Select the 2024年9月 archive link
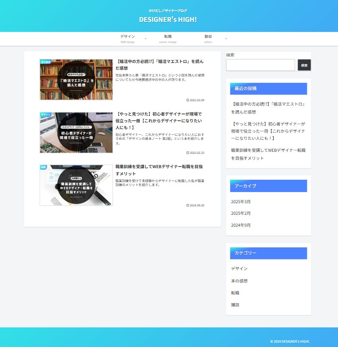 pyautogui.click(x=241, y=225)
